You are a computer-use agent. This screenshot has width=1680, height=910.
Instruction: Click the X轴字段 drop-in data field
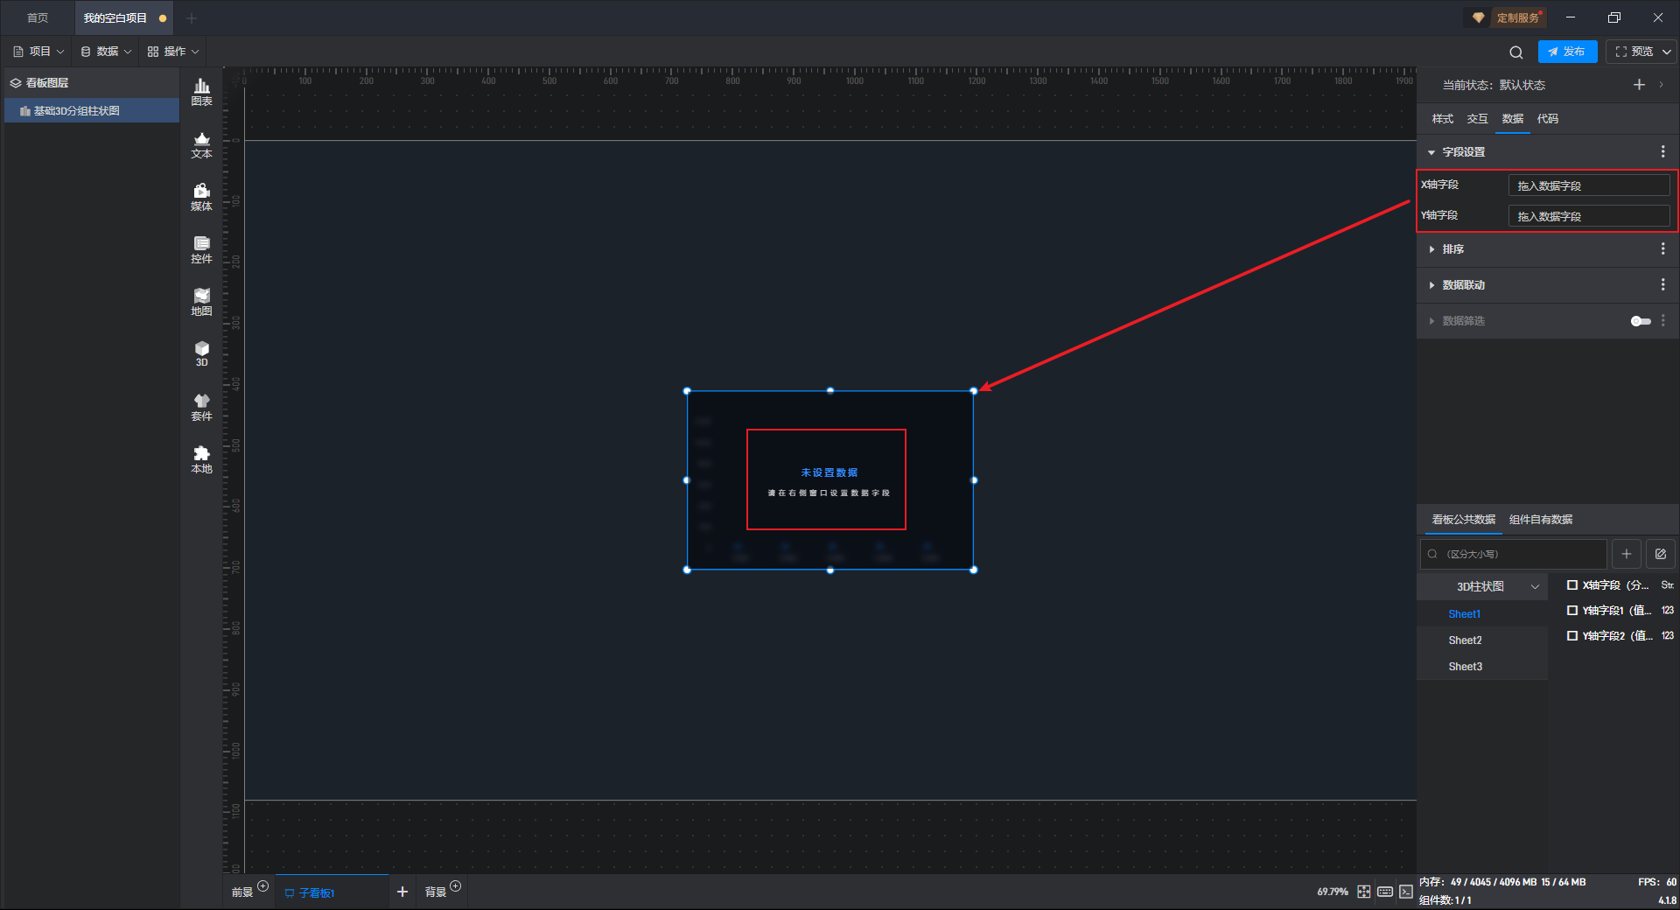point(1589,185)
